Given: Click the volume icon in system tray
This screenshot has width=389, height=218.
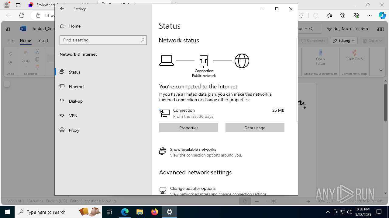Looking at the screenshot, I should 349,212.
